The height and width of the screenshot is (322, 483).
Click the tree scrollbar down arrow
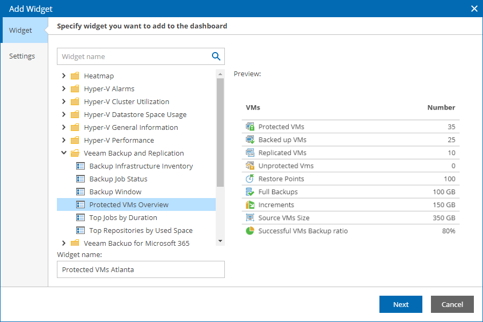(220, 241)
